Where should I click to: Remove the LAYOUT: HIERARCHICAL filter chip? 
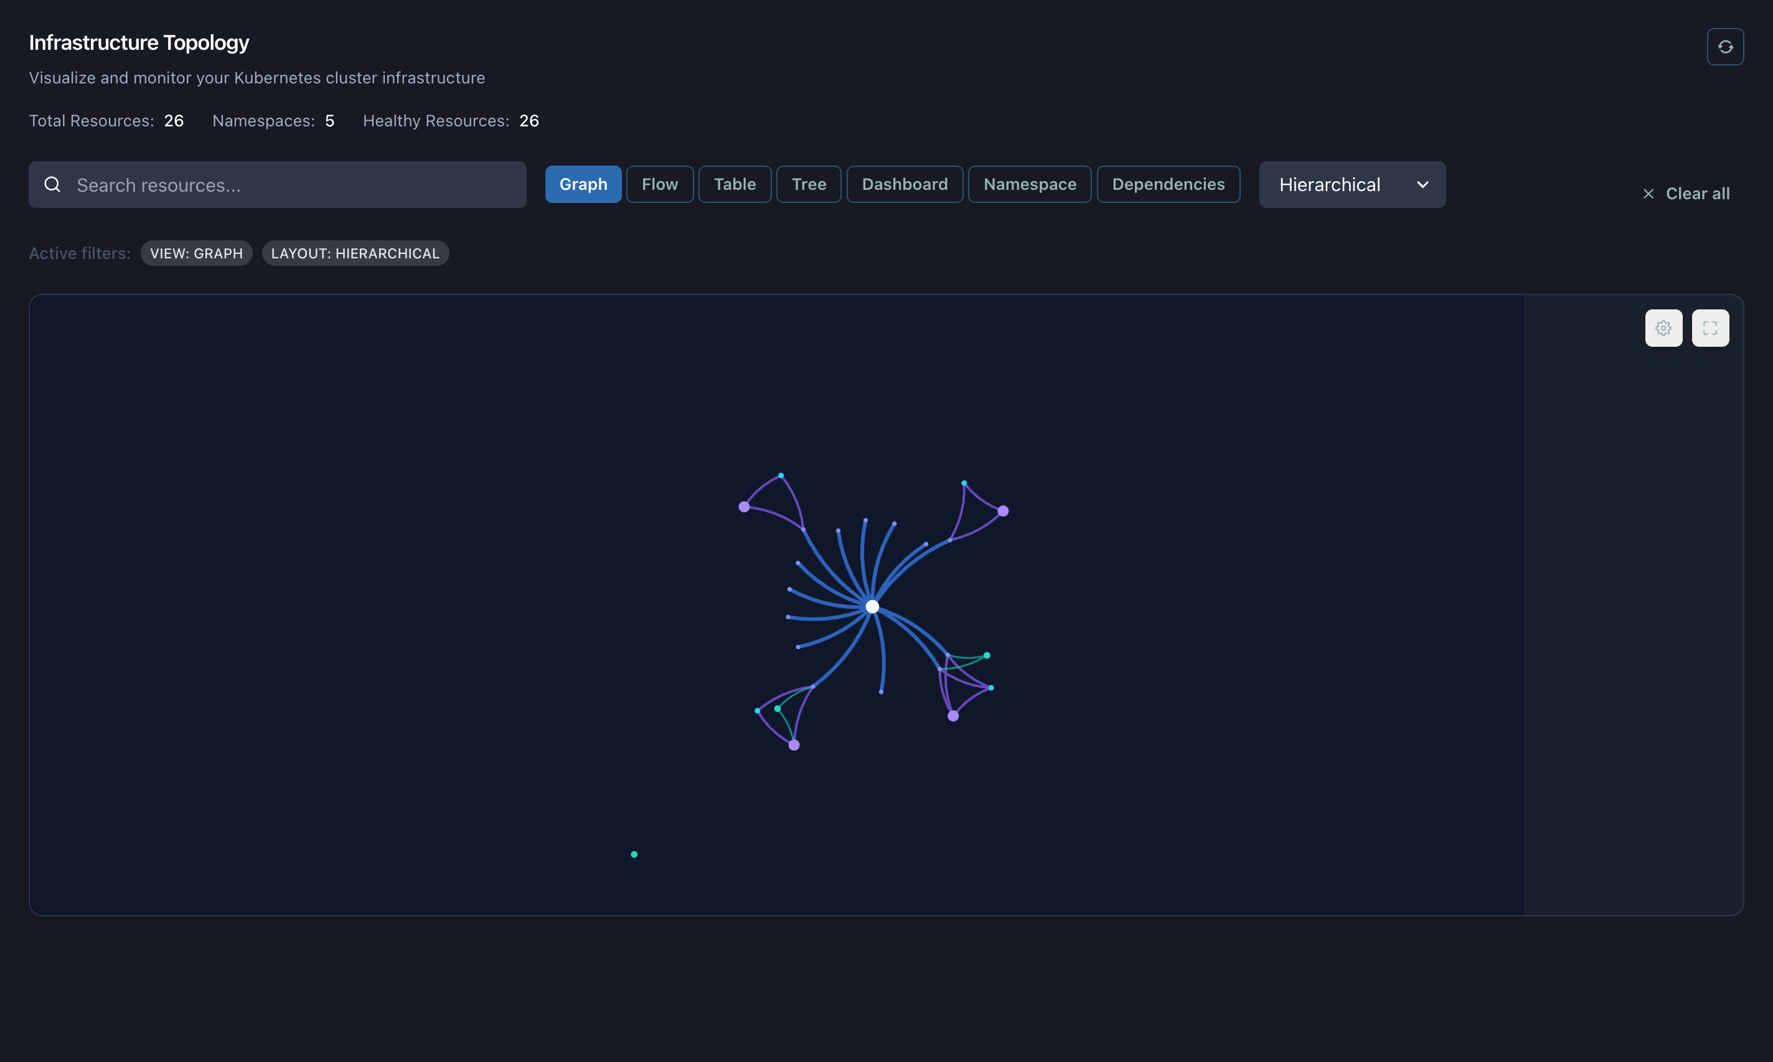point(355,253)
